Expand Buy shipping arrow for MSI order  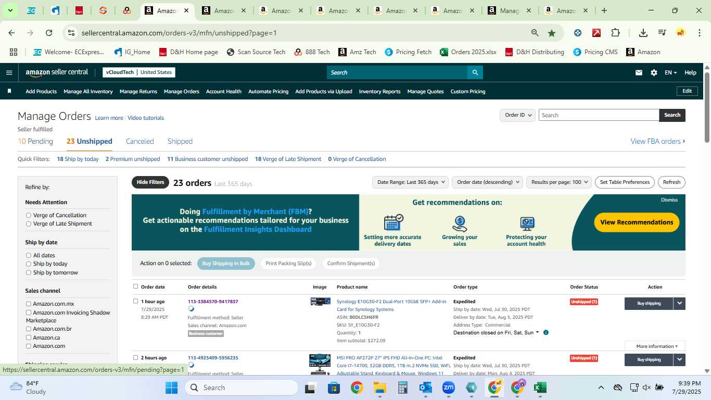(x=679, y=359)
